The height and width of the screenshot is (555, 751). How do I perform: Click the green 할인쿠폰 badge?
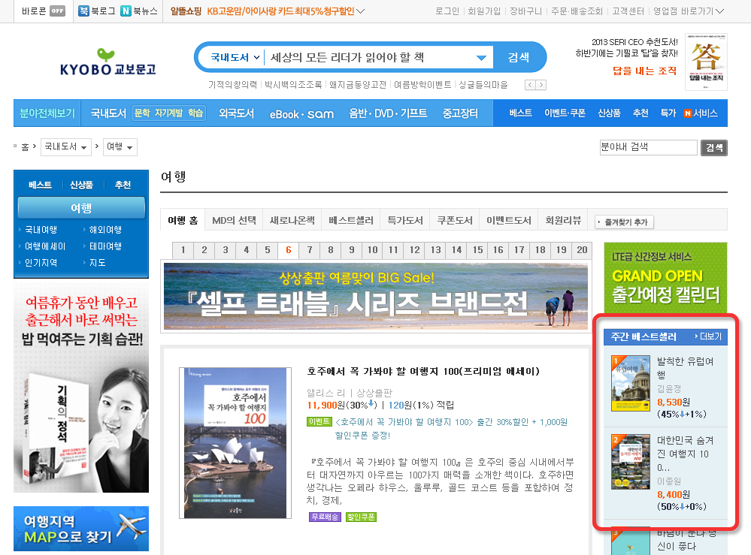point(361,517)
